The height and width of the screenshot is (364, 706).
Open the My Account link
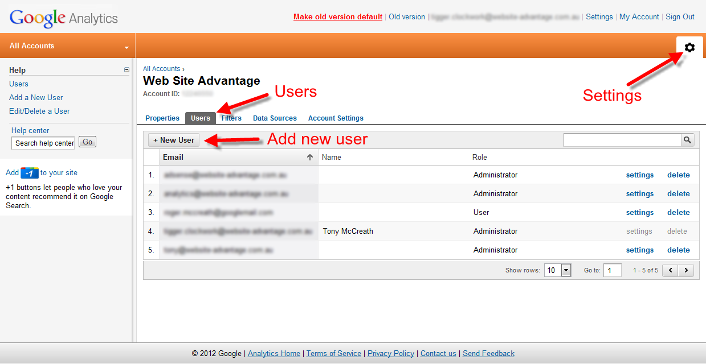click(639, 17)
